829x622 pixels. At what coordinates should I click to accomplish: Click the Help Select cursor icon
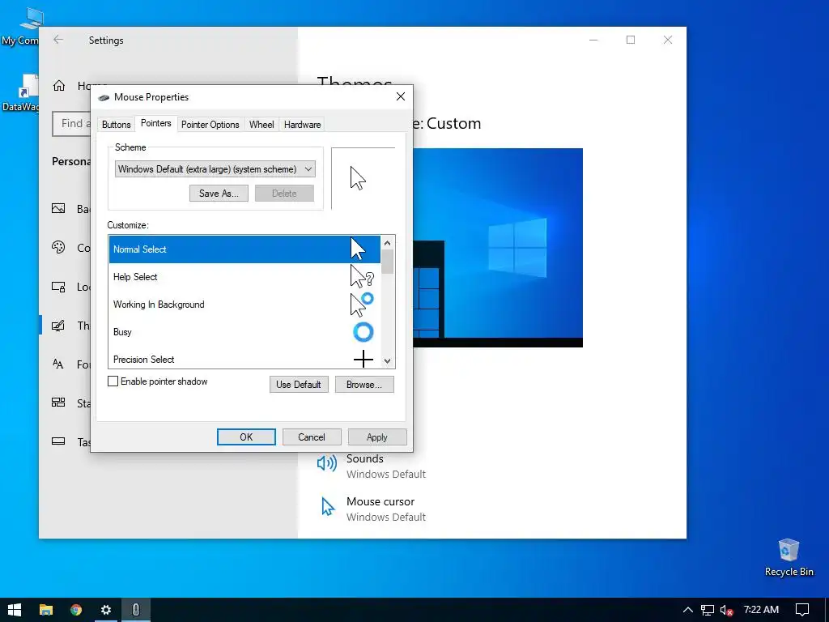(362, 277)
